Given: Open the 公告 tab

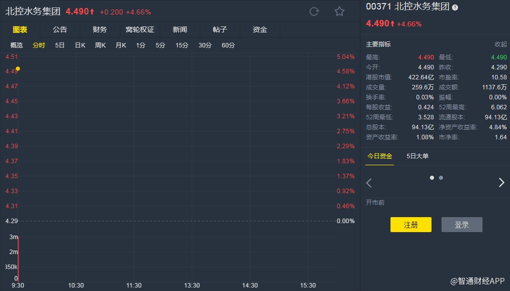Looking at the screenshot, I should click(x=60, y=29).
